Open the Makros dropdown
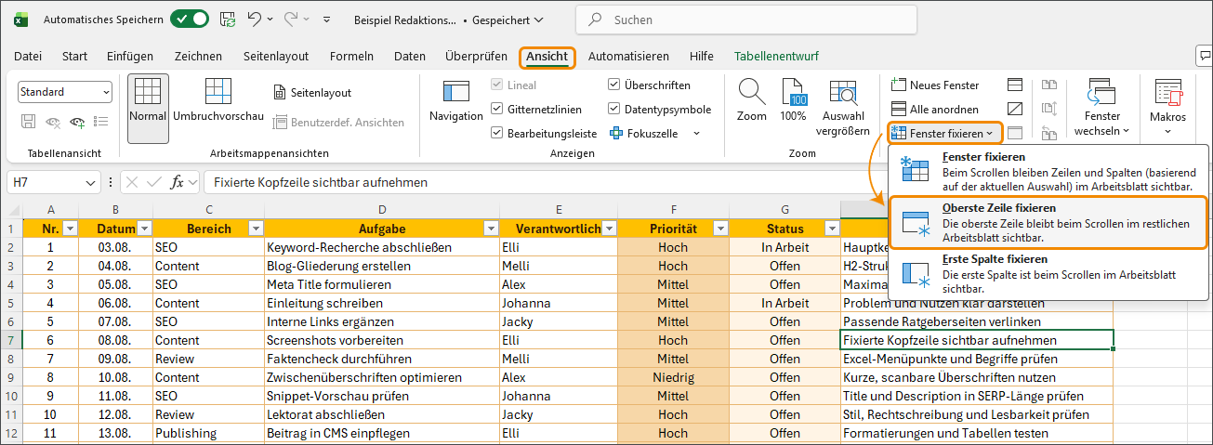This screenshot has height=445, width=1213. (x=1167, y=108)
